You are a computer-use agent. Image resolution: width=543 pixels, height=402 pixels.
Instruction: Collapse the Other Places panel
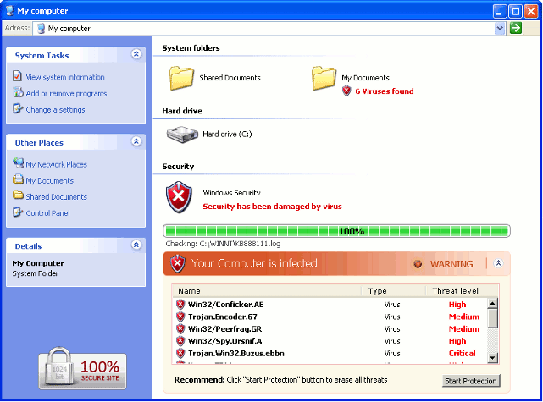click(x=136, y=142)
